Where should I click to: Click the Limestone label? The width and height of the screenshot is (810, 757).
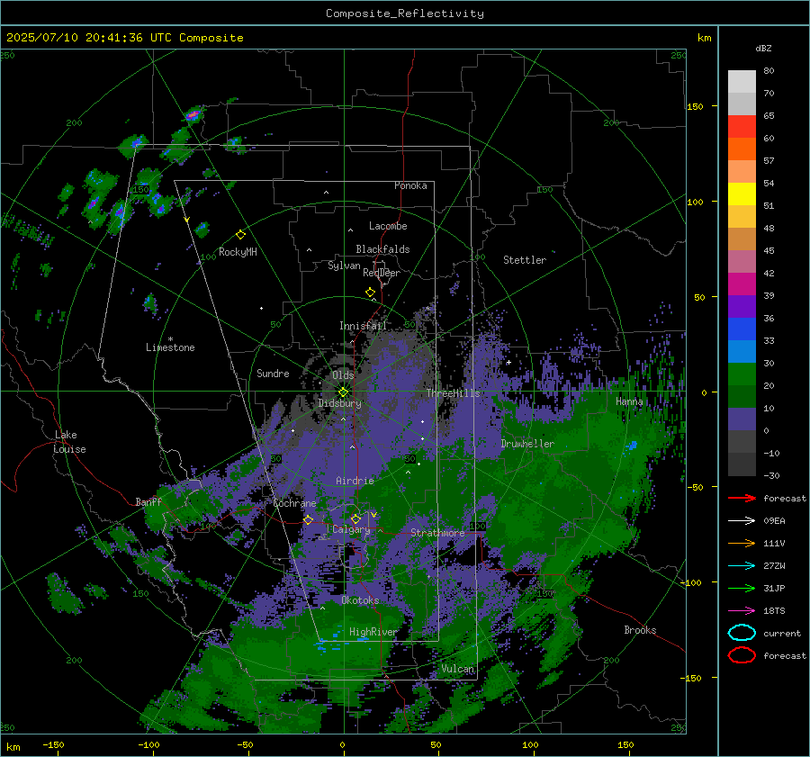170,347
